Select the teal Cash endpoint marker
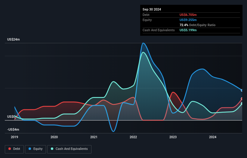 242,103
